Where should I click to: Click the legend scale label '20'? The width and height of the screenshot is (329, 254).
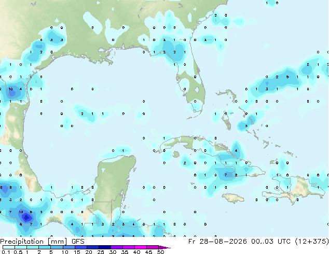(x=89, y=252)
